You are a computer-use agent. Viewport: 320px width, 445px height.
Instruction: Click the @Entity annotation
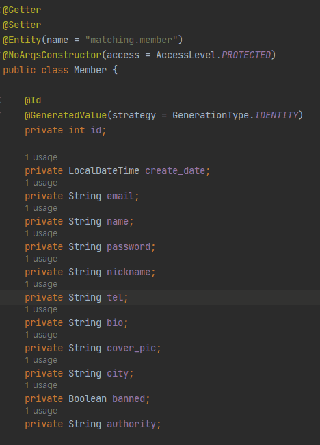pos(22,40)
